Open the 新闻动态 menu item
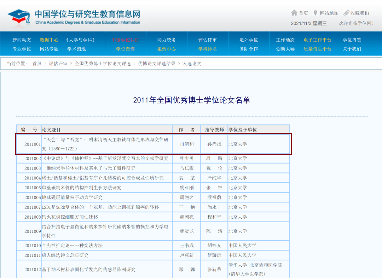 22,40
